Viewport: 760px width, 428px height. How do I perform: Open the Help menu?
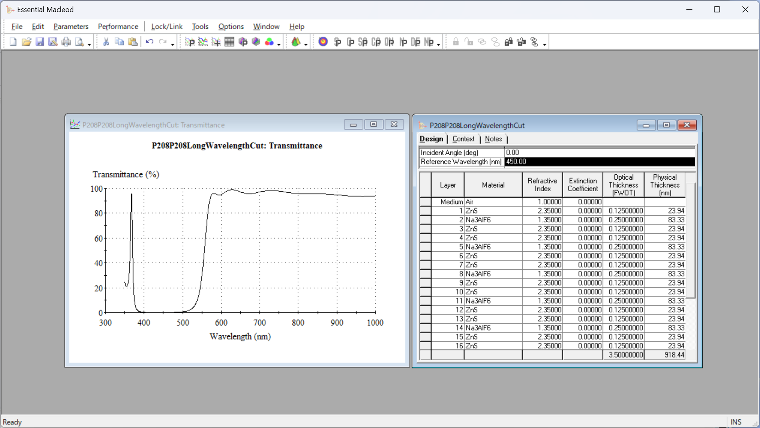click(x=297, y=26)
